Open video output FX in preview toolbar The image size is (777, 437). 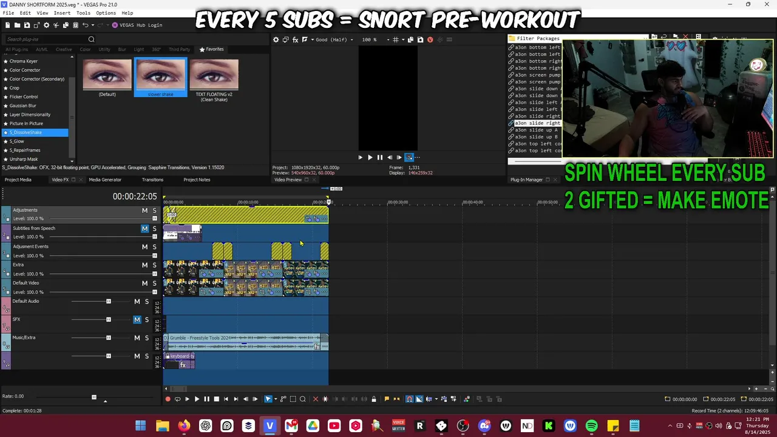(295, 39)
